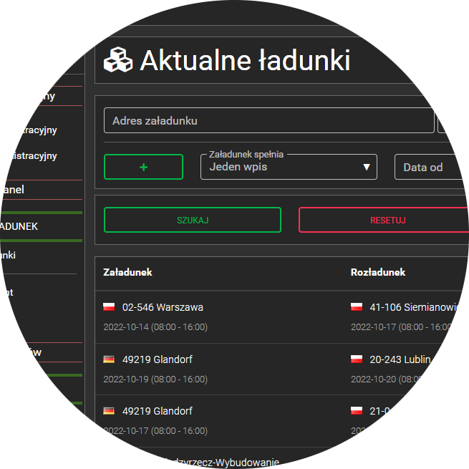This screenshot has height=469, width=469.
Task: Open the sidebar item ending in istracyjny
Action: click(x=34, y=156)
